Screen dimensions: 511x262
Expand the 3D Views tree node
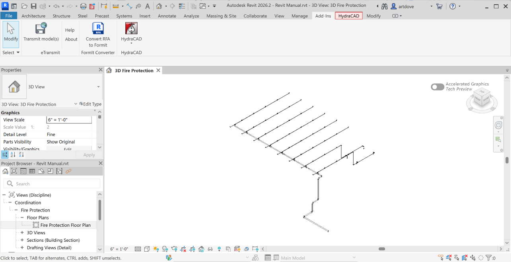pyautogui.click(x=22, y=233)
